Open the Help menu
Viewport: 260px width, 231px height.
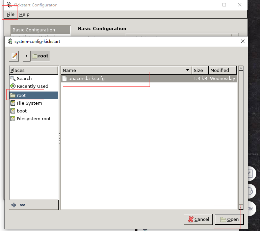point(24,15)
